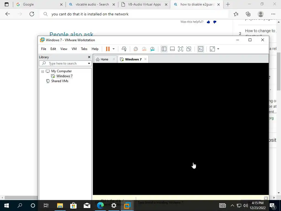Switch to the Home tab in VMware
The image size is (281, 211).
click(x=104, y=59)
